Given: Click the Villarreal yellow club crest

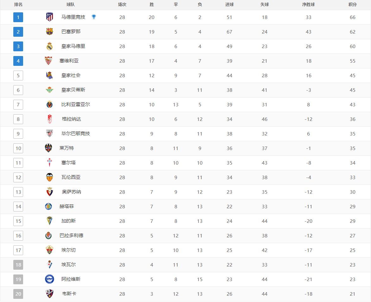Looking at the screenshot, I should [49, 104].
